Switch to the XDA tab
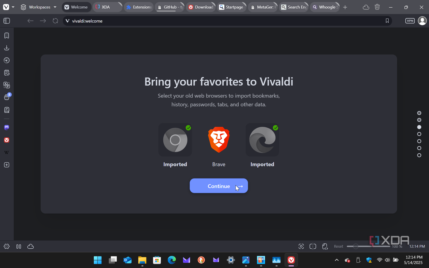This screenshot has height=268, width=429. (107, 7)
